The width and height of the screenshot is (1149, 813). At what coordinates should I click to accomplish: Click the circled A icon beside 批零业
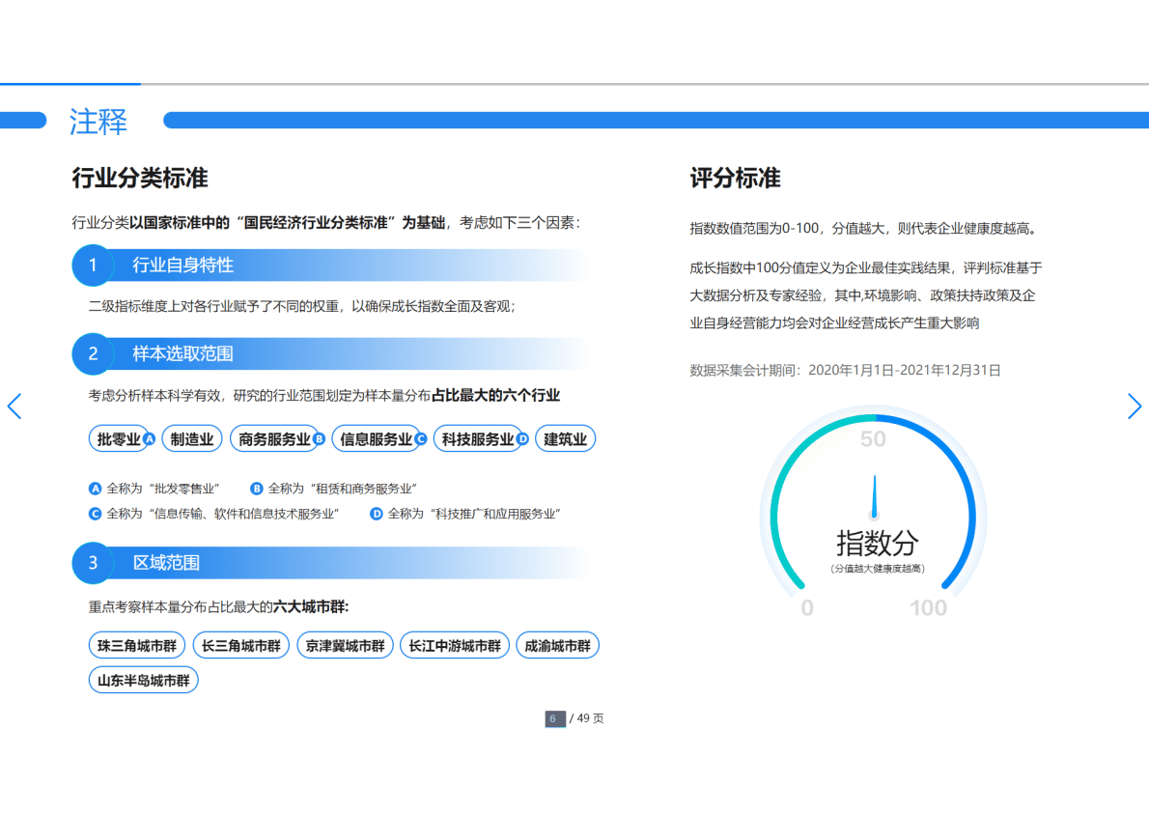150,437
